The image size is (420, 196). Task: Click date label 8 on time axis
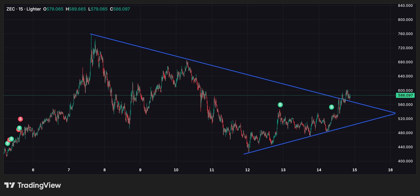click(105, 170)
